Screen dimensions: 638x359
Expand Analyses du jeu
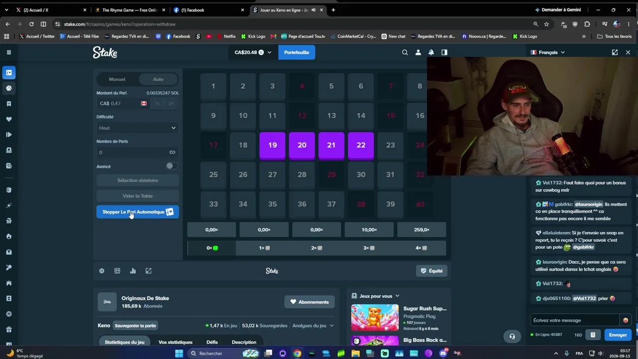[x=313, y=326]
